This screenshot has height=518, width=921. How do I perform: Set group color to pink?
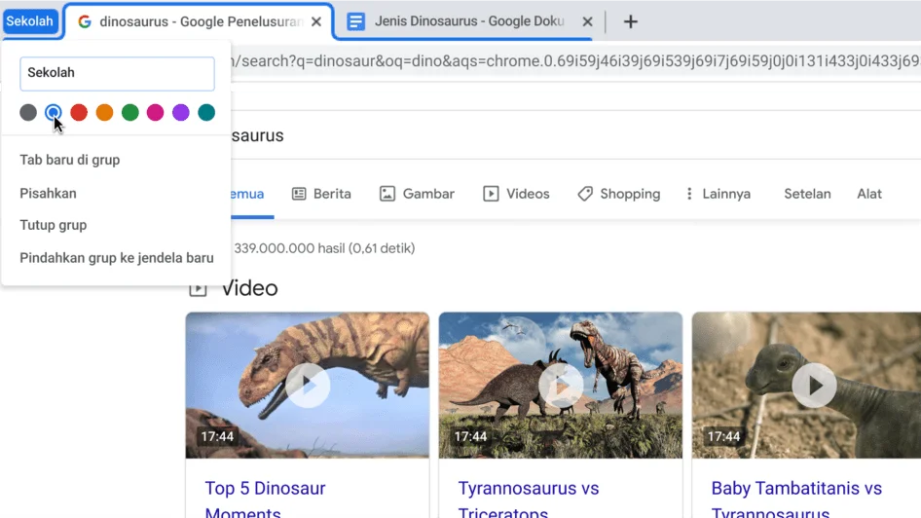pyautogui.click(x=155, y=113)
